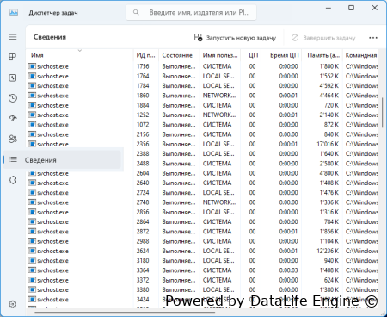Screen dimensions: 387x317
Task: Select process with PID 2488
Action: 202,164
